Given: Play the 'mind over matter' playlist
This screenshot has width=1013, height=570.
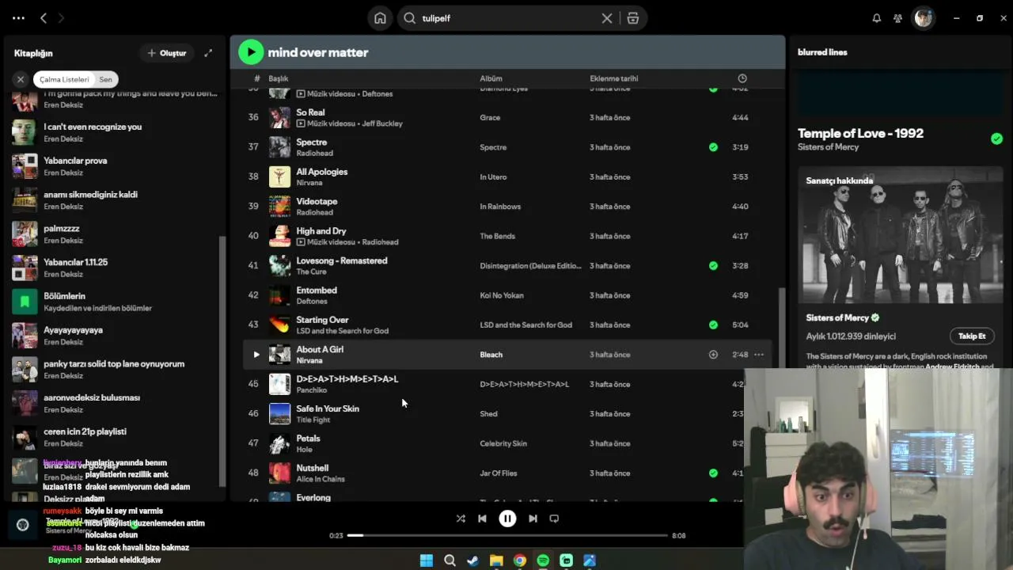Looking at the screenshot, I should [251, 52].
